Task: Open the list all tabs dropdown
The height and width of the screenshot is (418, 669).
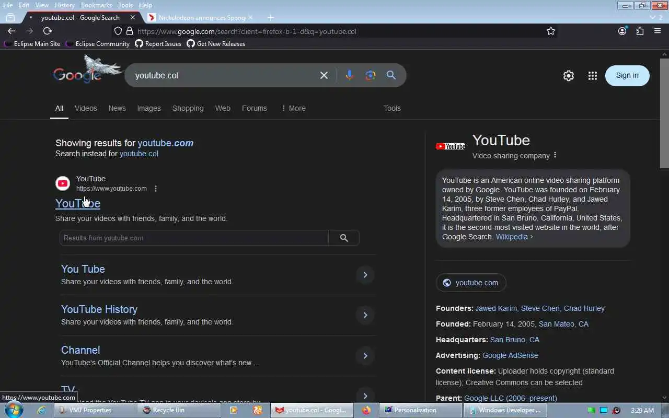Action: 655,17
